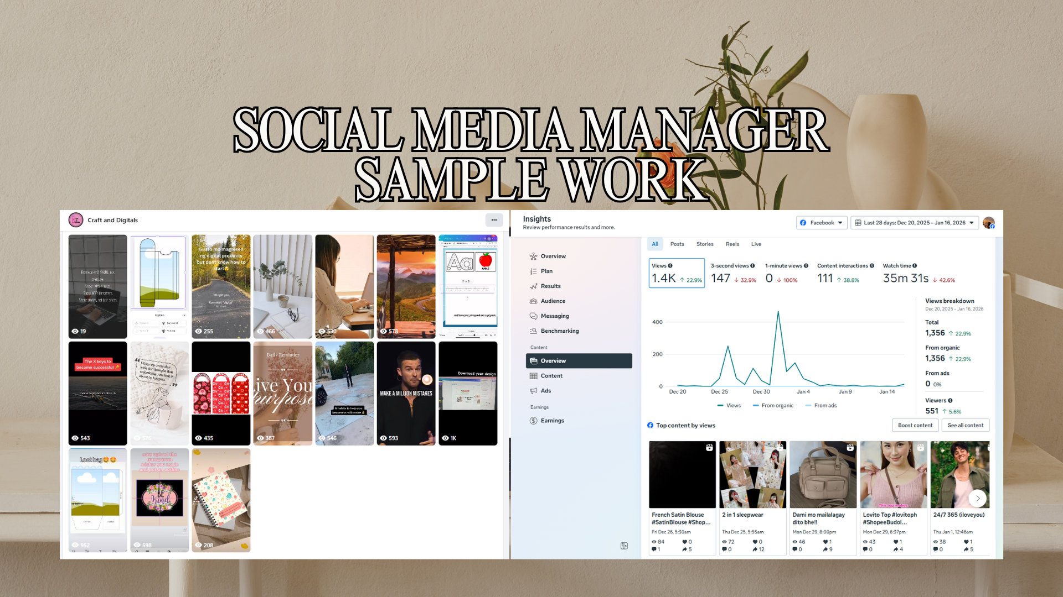Expand the Last 28 days date range
The height and width of the screenshot is (597, 1063).
click(914, 223)
